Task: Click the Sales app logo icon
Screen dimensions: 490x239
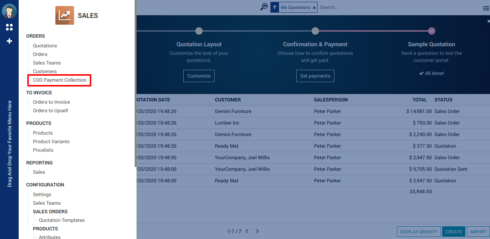Action: click(x=65, y=16)
